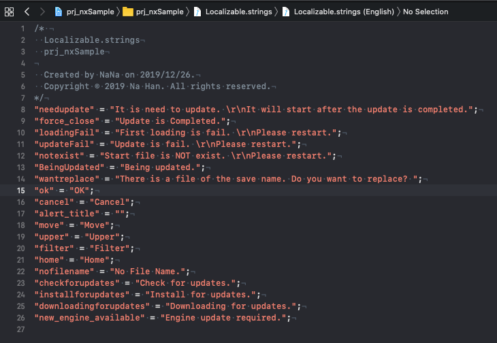Go forward with the right arrow

(x=42, y=12)
